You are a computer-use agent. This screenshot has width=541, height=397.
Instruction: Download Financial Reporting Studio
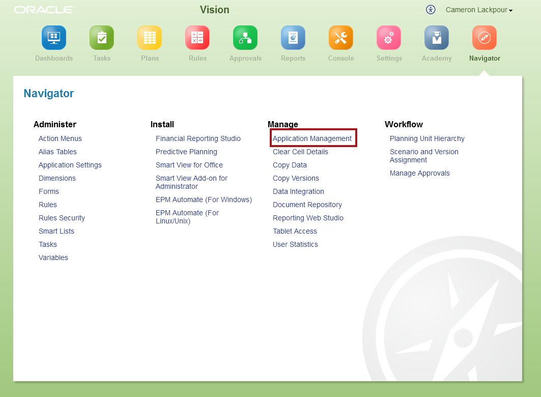pos(198,138)
